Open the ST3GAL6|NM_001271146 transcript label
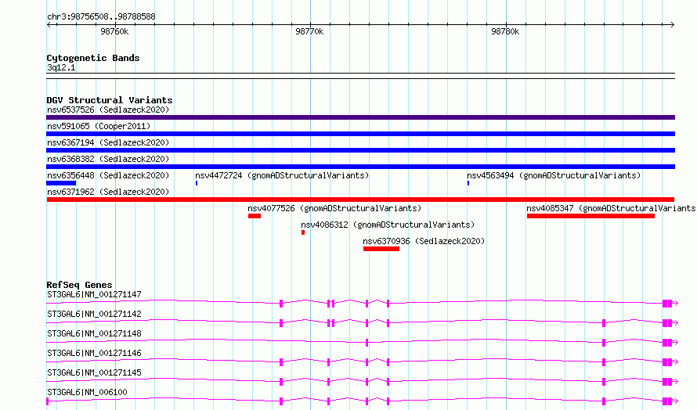This screenshot has height=410, width=697. [94, 353]
